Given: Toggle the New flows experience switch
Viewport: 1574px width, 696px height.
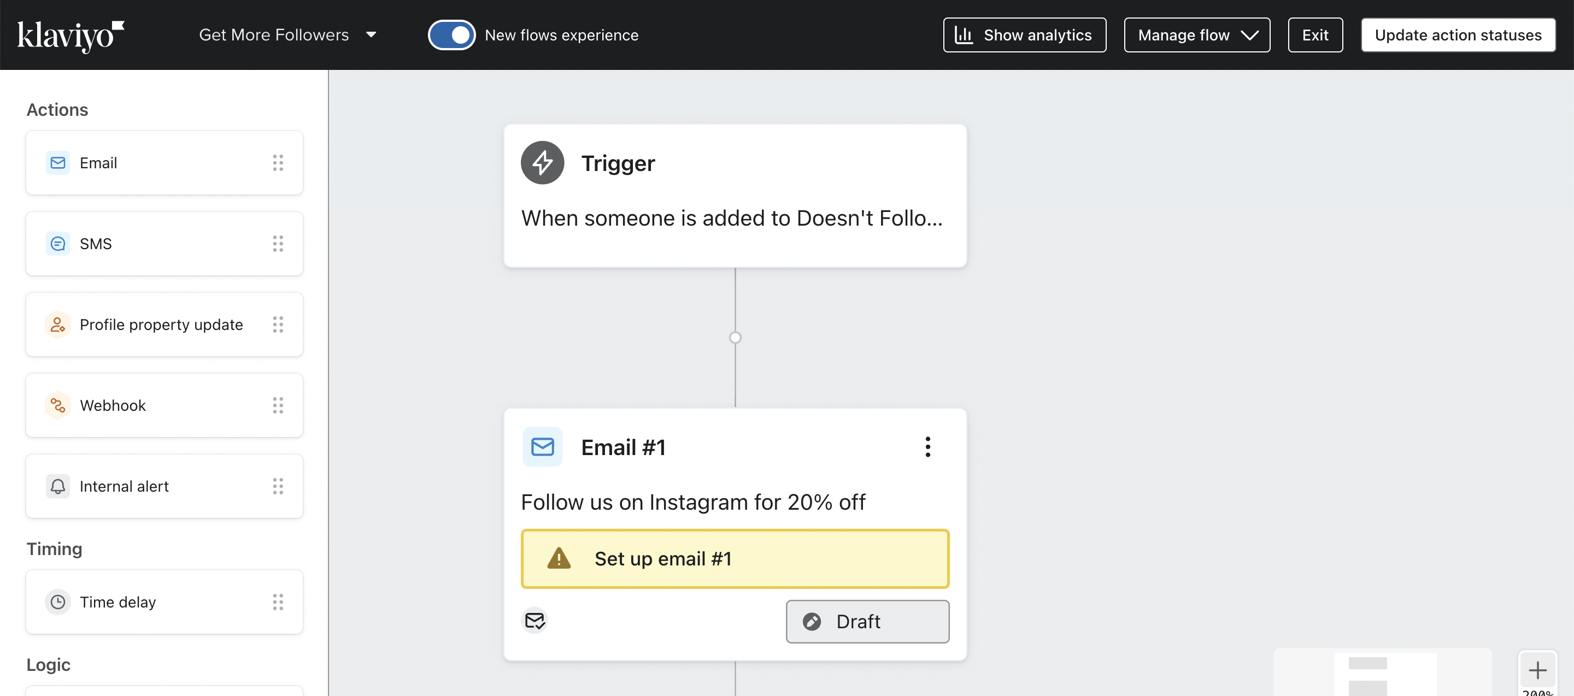Looking at the screenshot, I should point(451,35).
